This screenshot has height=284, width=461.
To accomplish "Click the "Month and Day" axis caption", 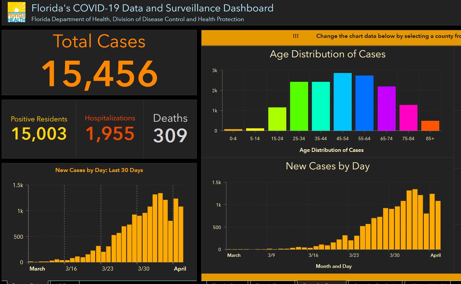I will (x=334, y=266).
